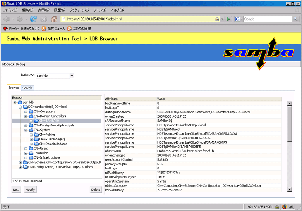Image resolution: width=302 pixels, height=211 pixels.
Task: Click the Stop loading icon
Action: click(44, 19)
